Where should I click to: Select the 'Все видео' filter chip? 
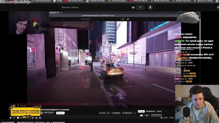click(x=141, y=111)
